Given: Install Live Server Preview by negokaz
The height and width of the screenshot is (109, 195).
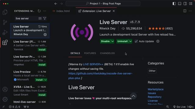Looking at the screenshot, I should [42, 65].
